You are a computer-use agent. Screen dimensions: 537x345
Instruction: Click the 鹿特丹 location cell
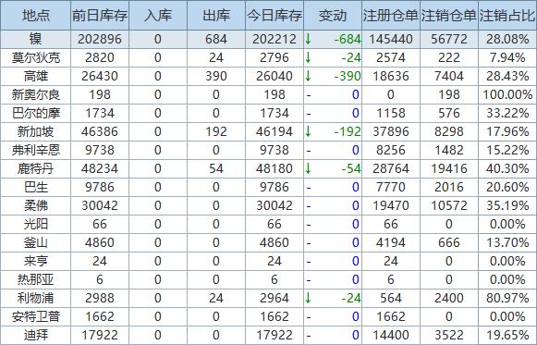coord(36,168)
